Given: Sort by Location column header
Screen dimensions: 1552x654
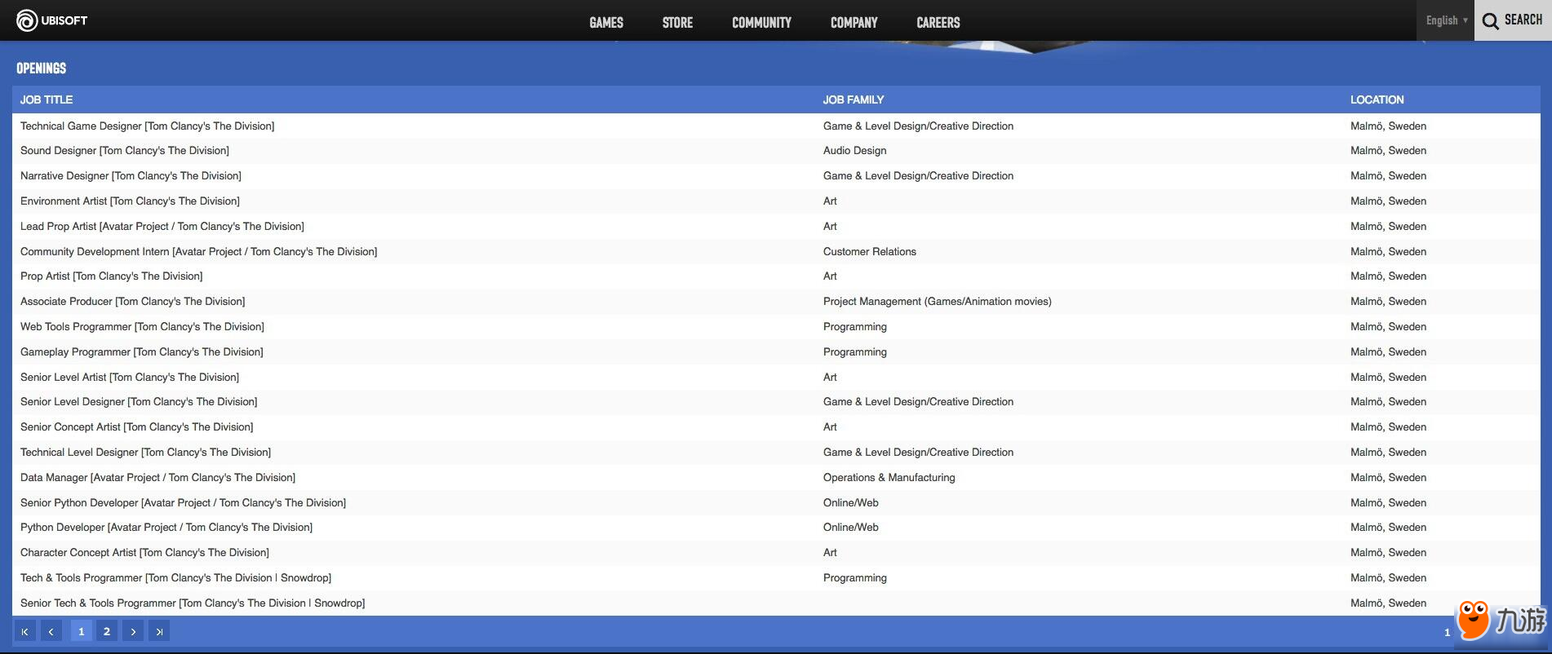Looking at the screenshot, I should click(x=1377, y=99).
